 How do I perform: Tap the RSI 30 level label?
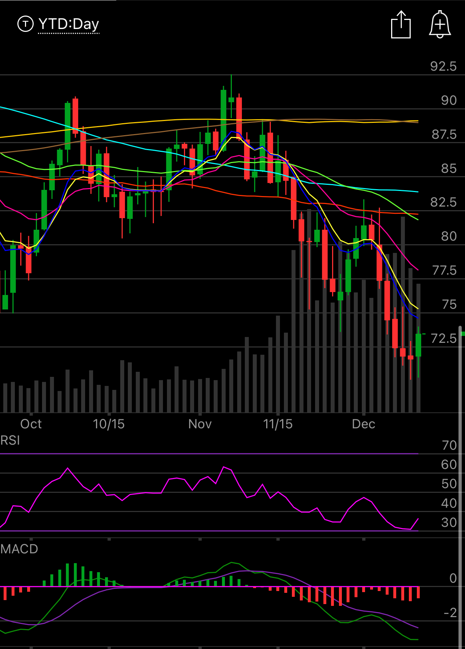coord(449,523)
